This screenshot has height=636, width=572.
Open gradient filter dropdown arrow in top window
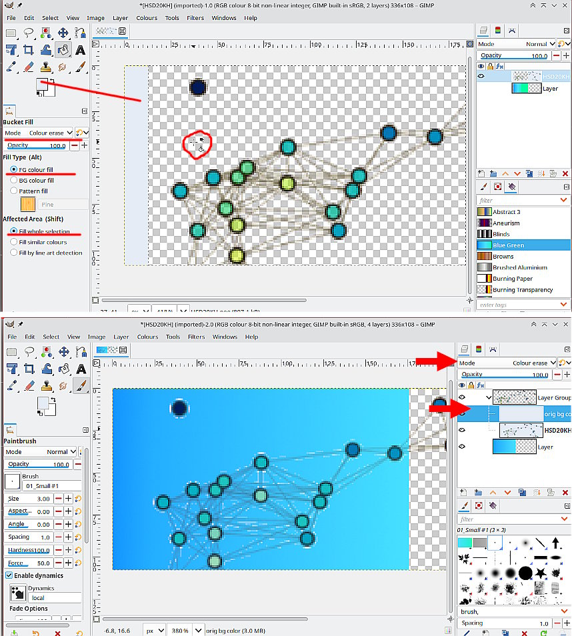click(563, 200)
